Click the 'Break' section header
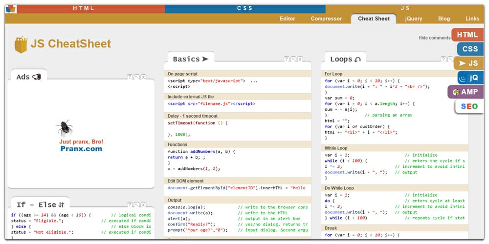Viewport: 489px width, 244px height. click(395, 228)
